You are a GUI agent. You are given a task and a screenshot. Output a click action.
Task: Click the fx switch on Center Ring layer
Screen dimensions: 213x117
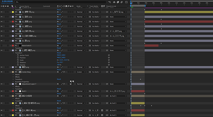(64, 72)
